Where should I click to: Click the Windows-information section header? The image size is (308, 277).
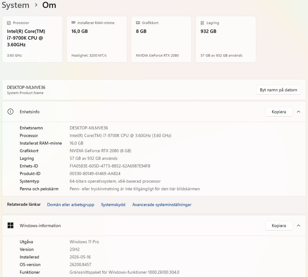tap(154, 226)
